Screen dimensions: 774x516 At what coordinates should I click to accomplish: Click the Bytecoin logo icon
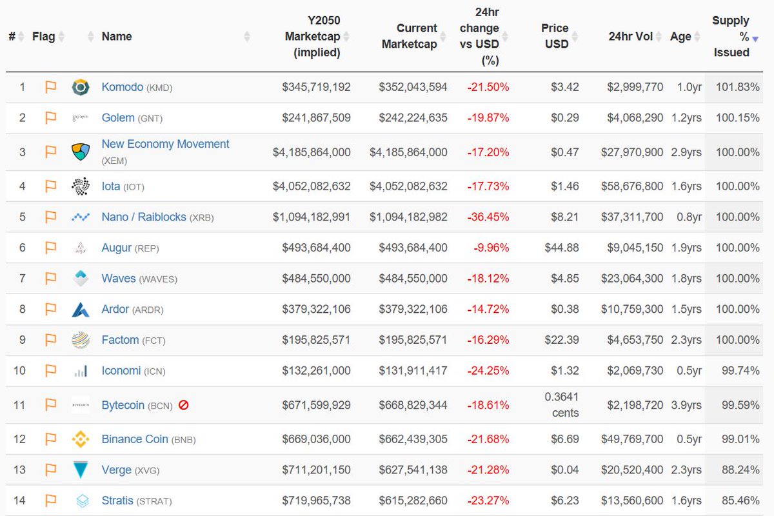[81, 405]
